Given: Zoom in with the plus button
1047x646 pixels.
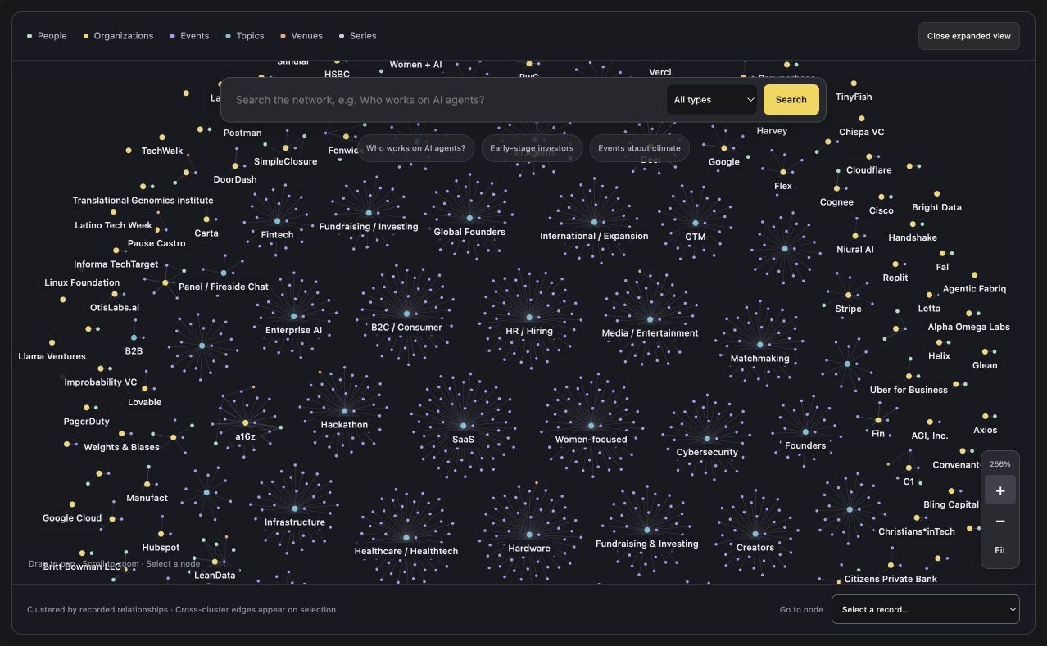Looking at the screenshot, I should point(999,490).
